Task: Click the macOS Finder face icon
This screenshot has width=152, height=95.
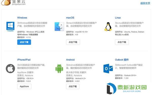Action: [59, 26]
